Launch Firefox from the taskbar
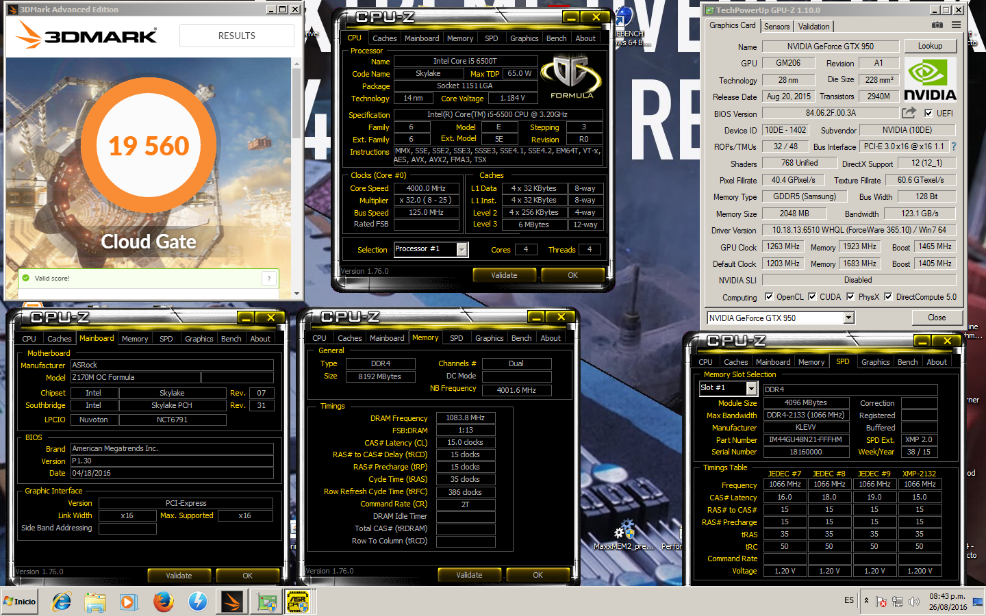This screenshot has height=616, width=986. click(x=163, y=602)
